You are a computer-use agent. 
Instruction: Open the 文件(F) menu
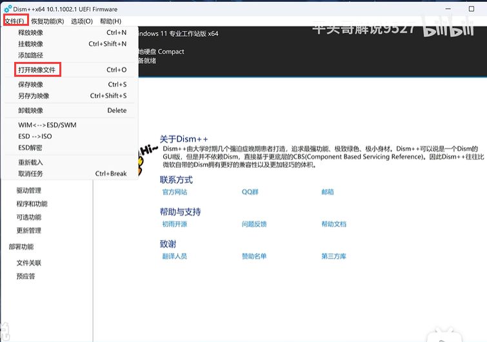coord(14,21)
